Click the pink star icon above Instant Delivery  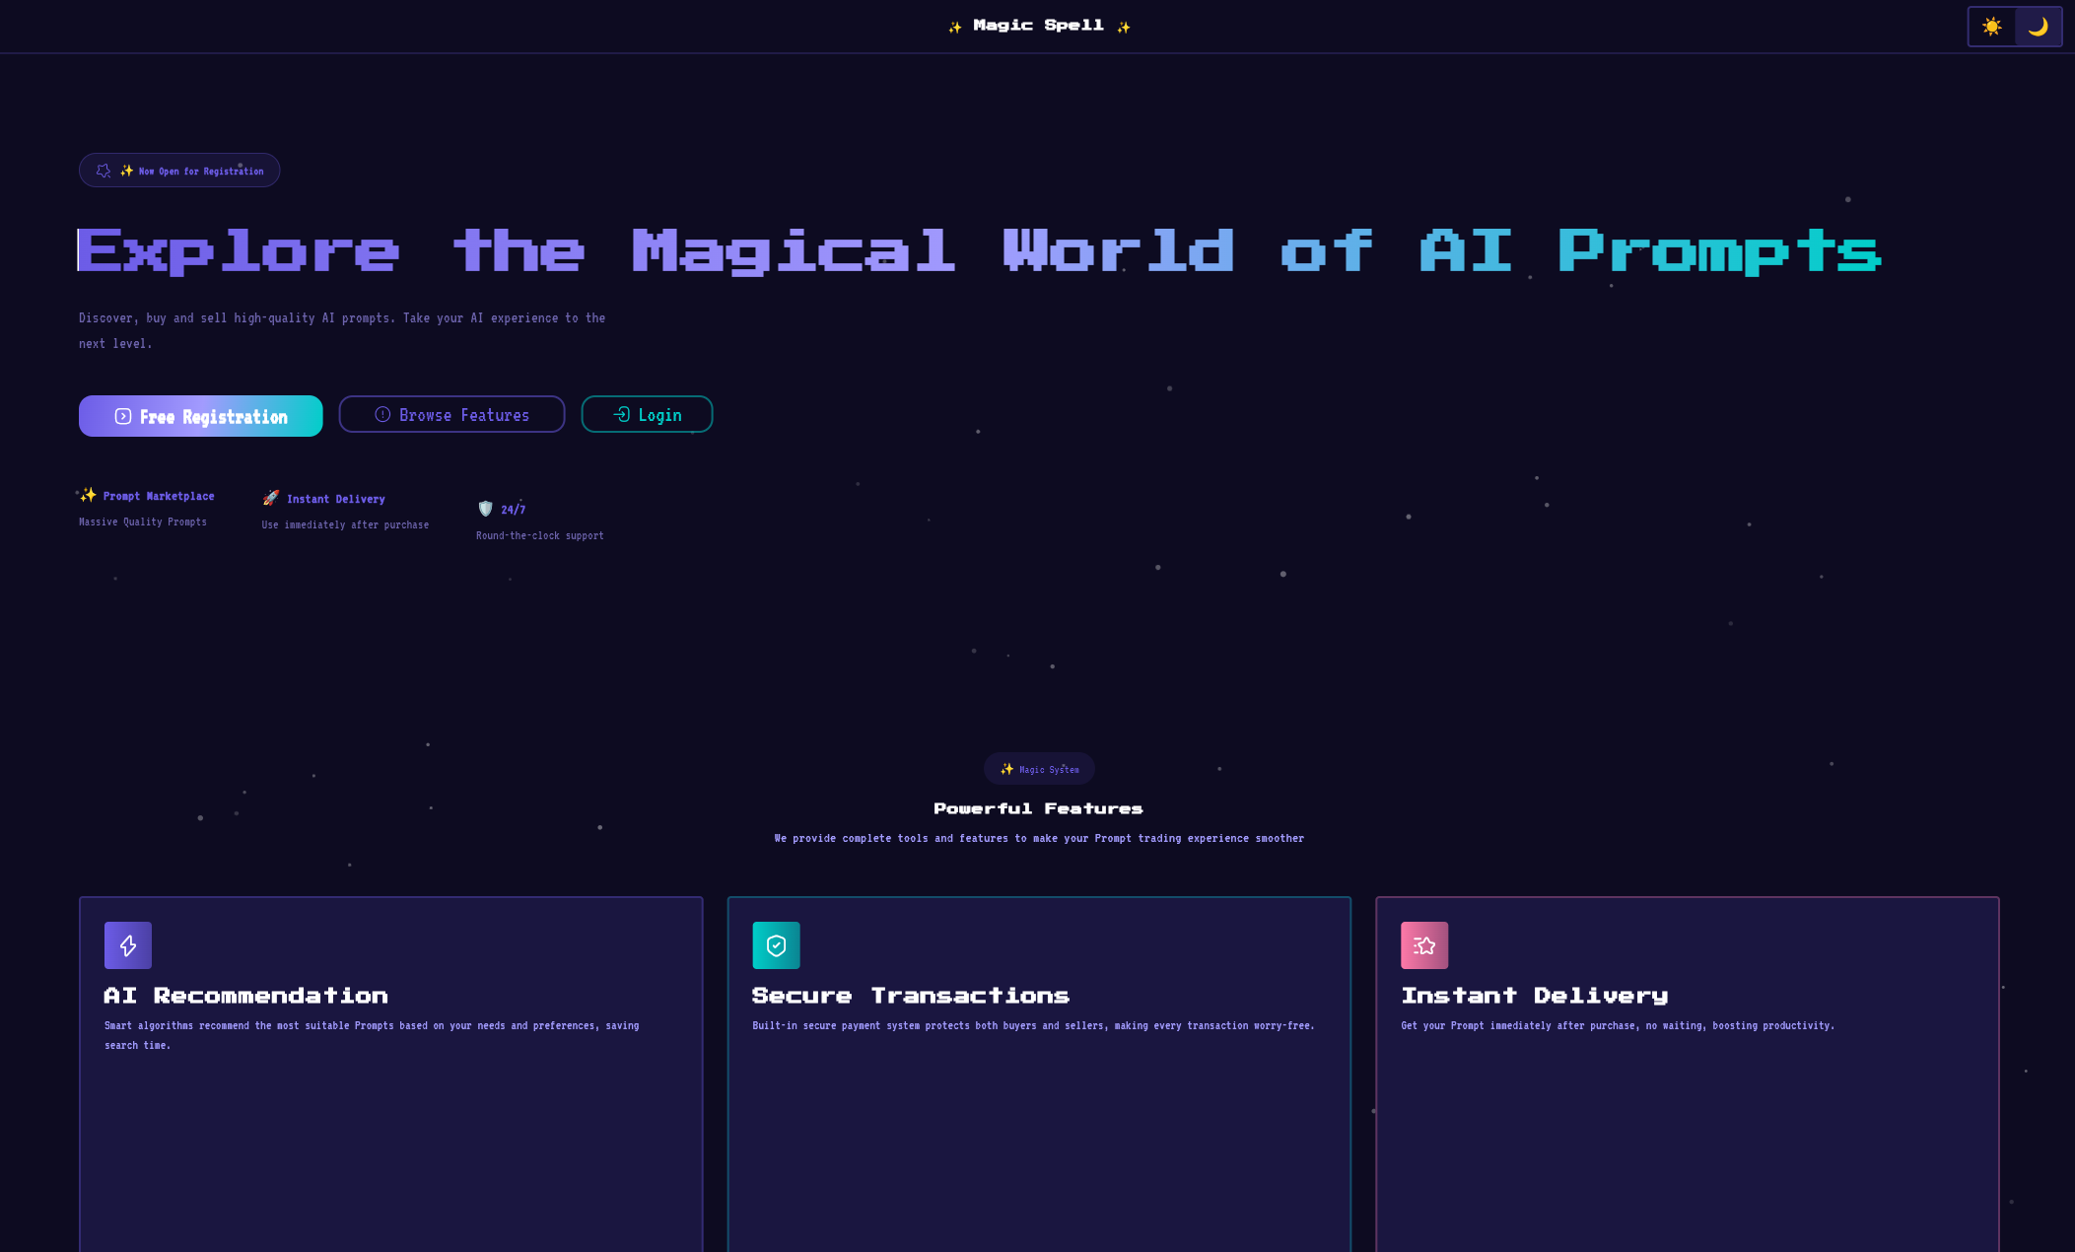(x=1423, y=944)
